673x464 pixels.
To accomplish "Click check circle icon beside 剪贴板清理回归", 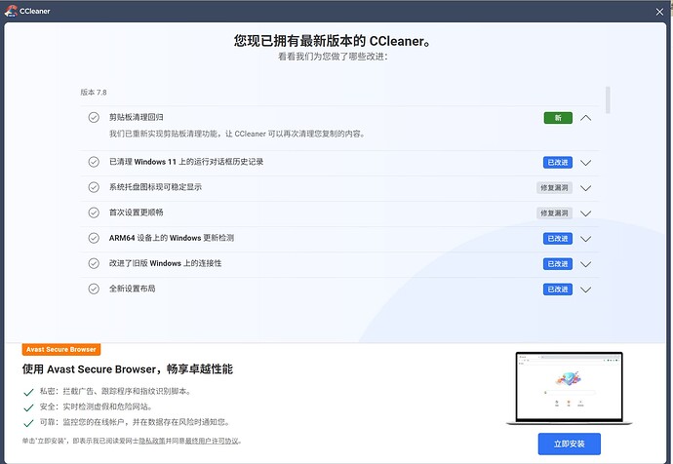I will 94,118.
